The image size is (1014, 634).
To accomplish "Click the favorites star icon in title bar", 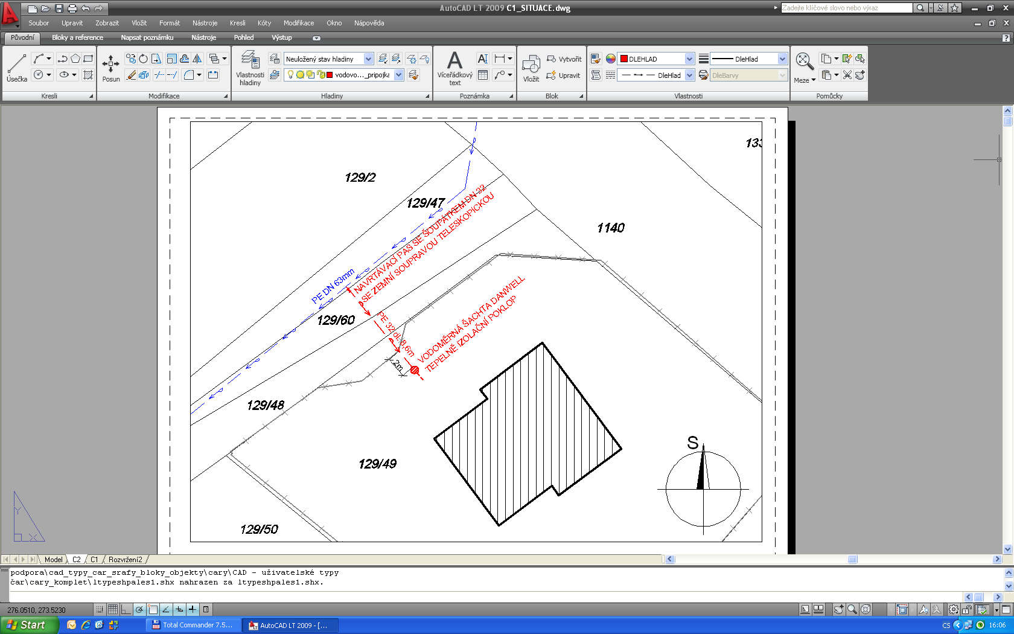I will 955,8.
